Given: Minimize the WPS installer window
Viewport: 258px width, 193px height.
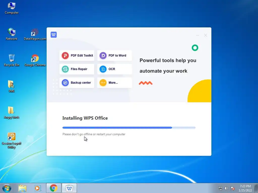Looking at the screenshot, I should click(198, 35).
